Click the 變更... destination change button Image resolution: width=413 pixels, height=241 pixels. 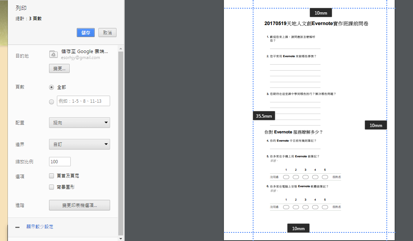pos(59,68)
